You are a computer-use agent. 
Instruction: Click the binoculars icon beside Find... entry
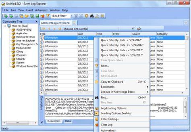(x=97, y=97)
